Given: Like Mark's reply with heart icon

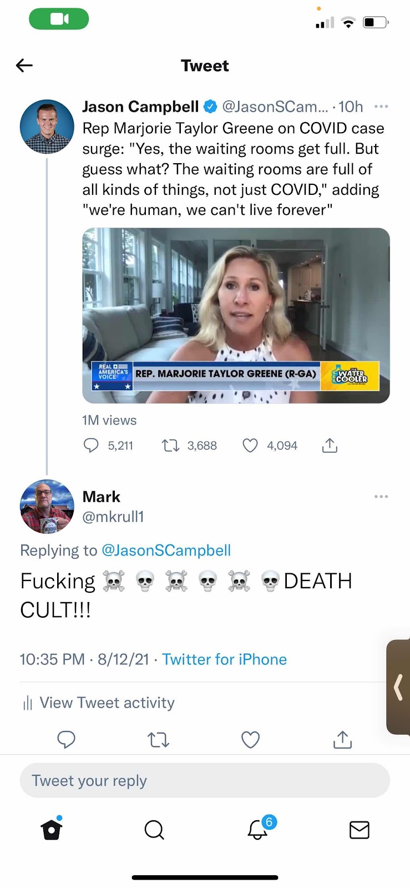Looking at the screenshot, I should (x=251, y=739).
